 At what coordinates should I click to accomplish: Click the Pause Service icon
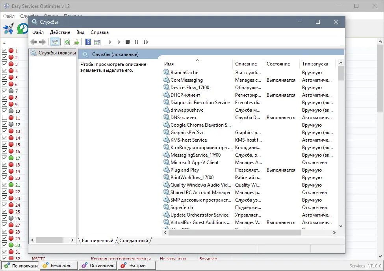[x=137, y=42]
